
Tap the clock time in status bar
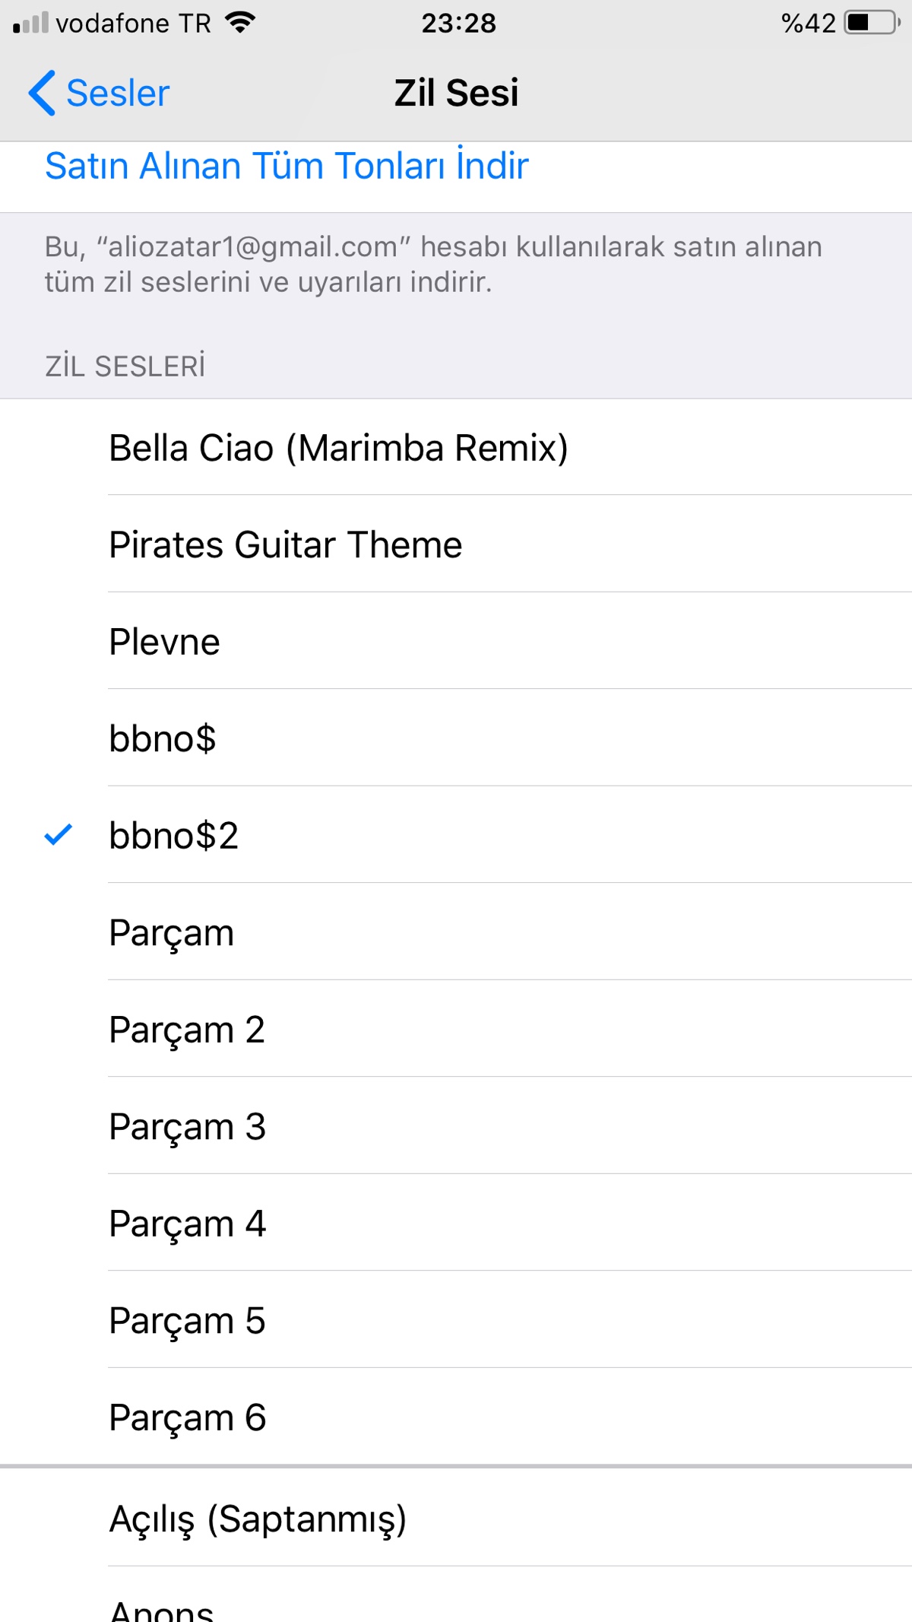pos(458,23)
